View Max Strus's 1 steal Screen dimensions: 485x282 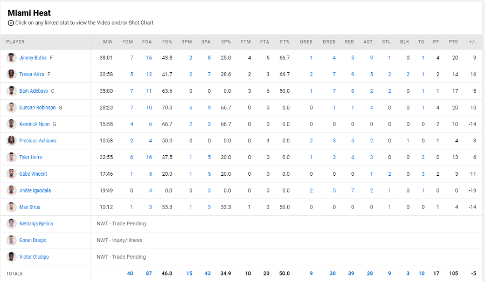click(390, 207)
